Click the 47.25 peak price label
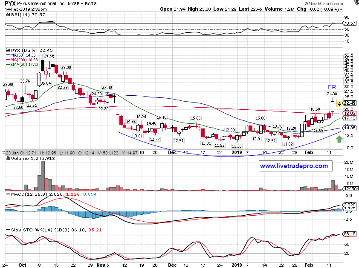The image size is (359, 268). point(49,57)
